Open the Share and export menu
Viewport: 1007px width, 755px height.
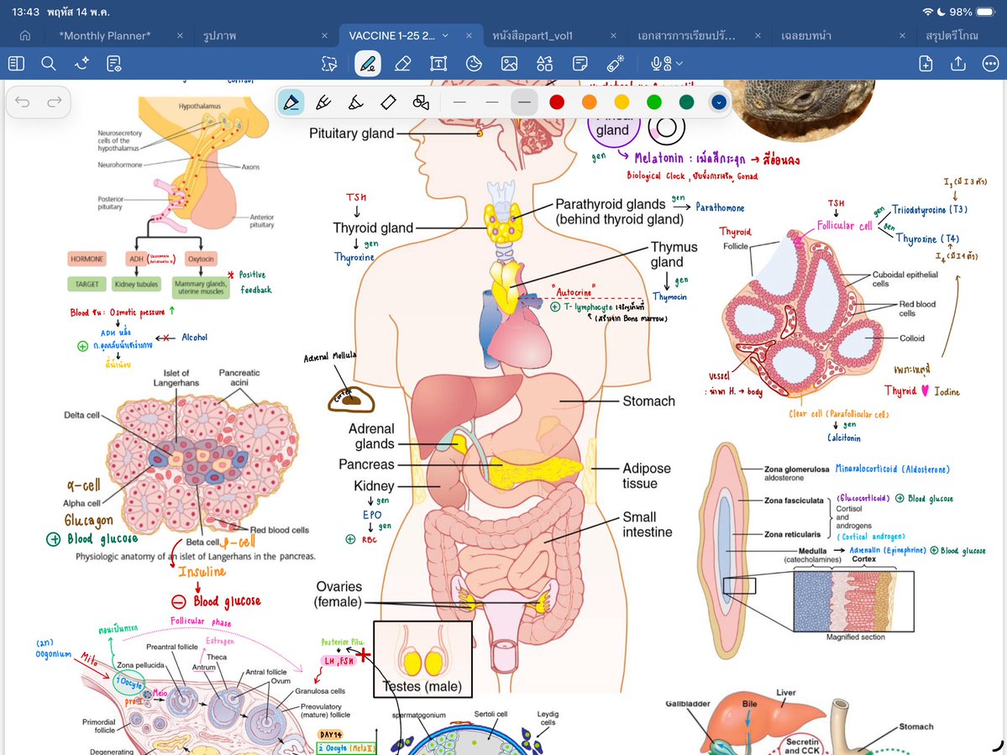[x=958, y=64]
